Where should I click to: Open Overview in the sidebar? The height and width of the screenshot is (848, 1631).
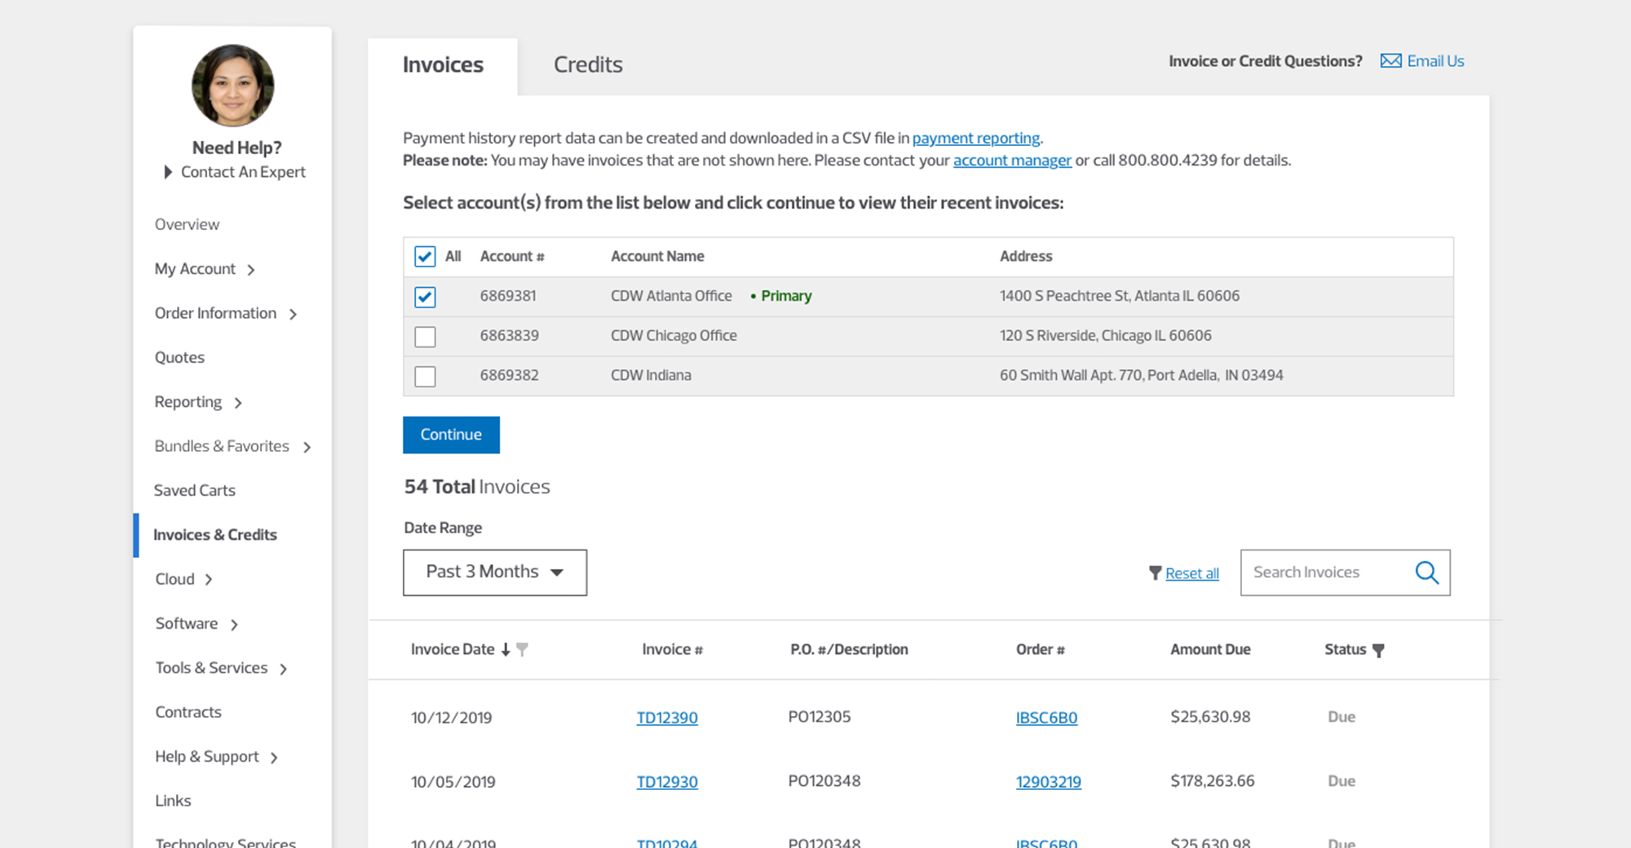click(x=187, y=224)
